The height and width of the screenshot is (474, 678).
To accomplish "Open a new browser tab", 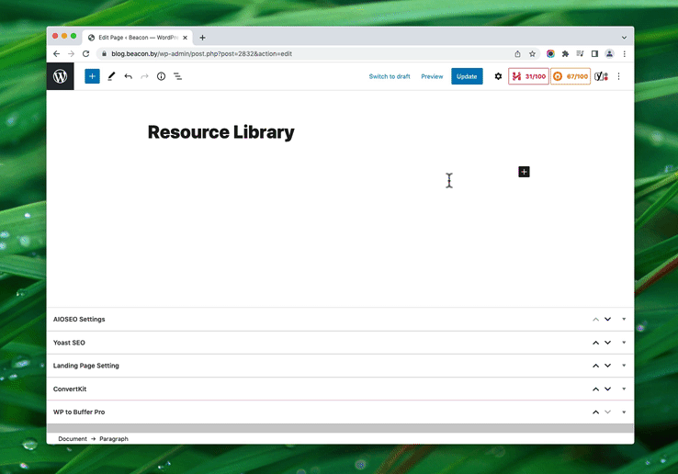I will [x=202, y=38].
